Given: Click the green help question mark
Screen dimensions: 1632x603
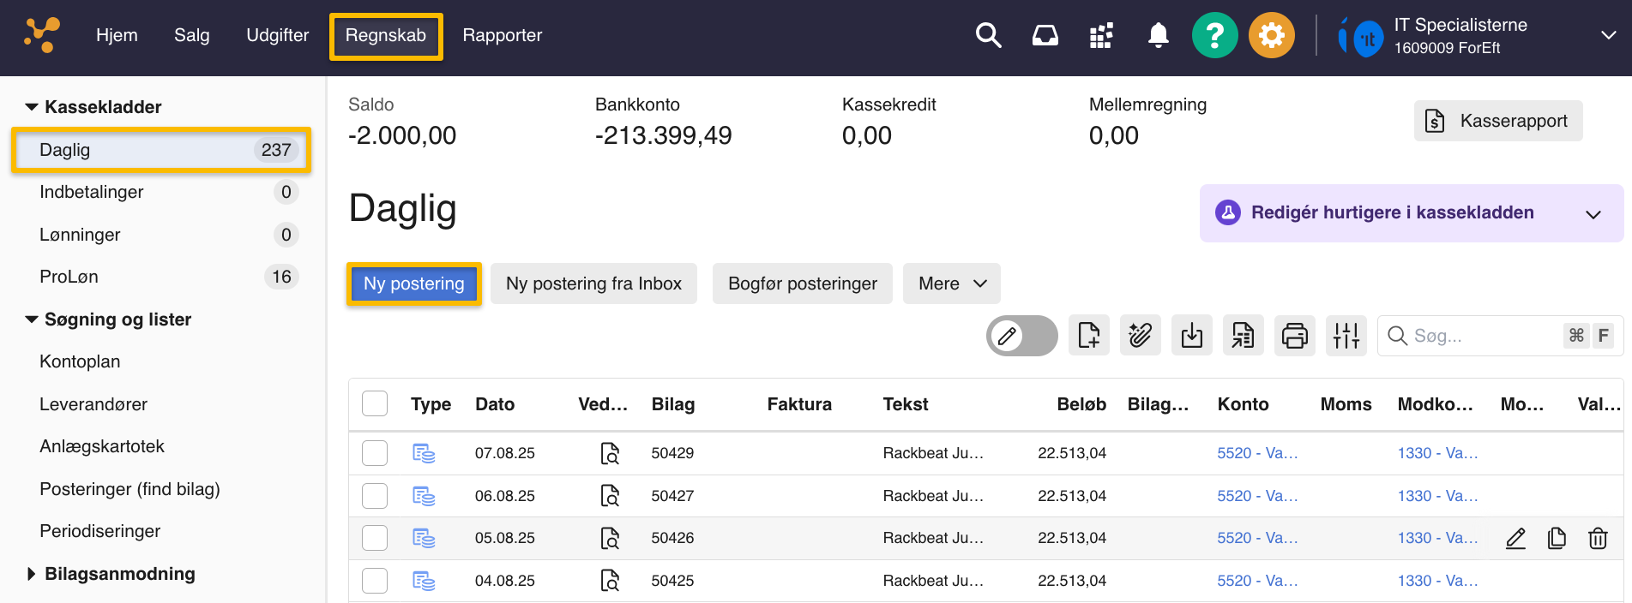Looking at the screenshot, I should tap(1214, 35).
